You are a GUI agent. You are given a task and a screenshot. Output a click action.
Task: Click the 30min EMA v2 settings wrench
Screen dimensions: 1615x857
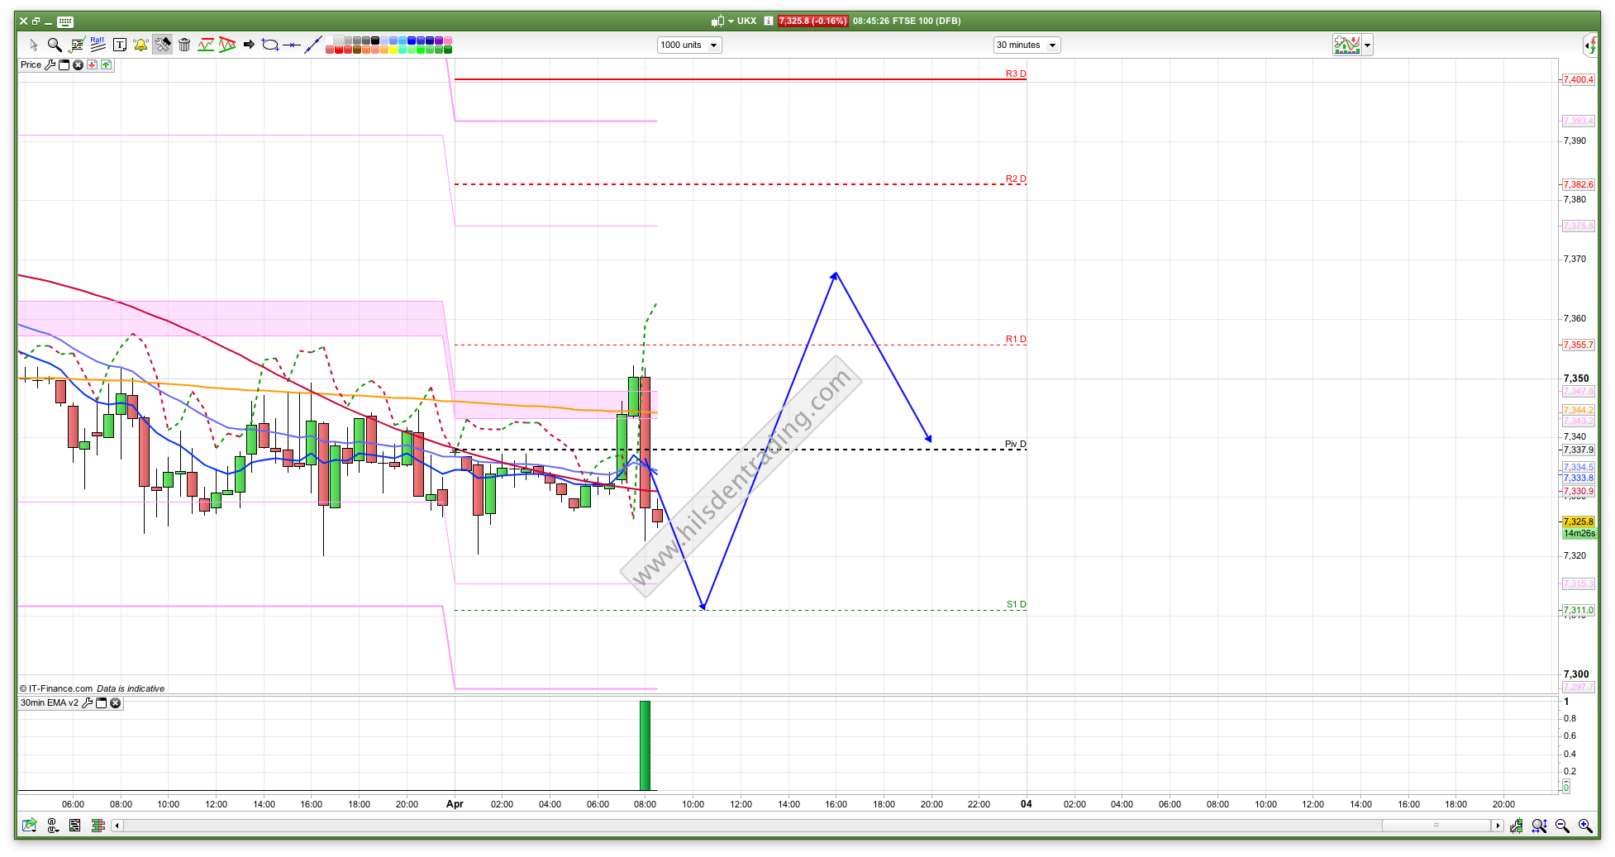[x=87, y=703]
